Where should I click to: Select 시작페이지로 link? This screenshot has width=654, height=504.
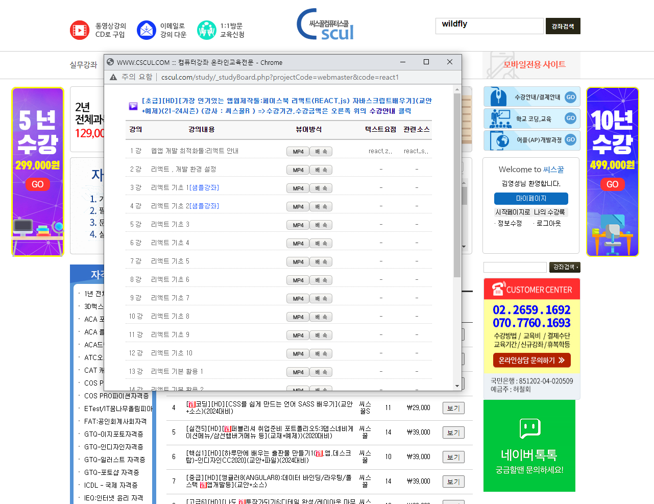(513, 212)
